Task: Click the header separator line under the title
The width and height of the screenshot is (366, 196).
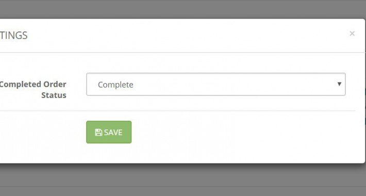Action: pos(182,53)
